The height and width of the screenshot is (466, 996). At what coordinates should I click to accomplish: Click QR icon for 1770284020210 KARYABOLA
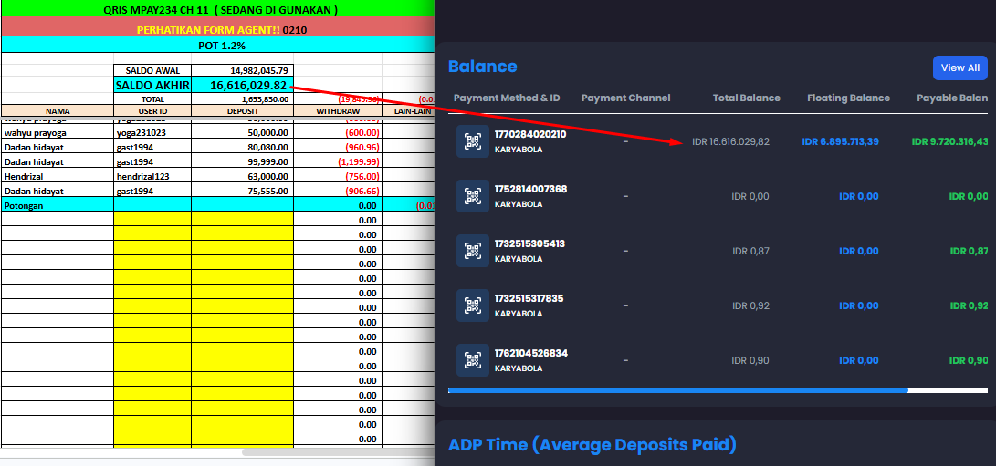click(x=473, y=141)
